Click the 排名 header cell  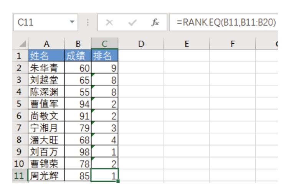coord(104,56)
